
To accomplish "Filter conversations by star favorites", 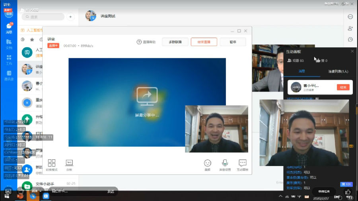I will click(x=32, y=39).
